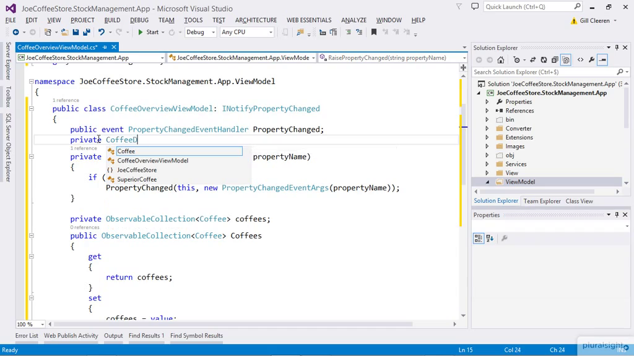Expand the Services folder node
The image size is (634, 356).
point(487,164)
